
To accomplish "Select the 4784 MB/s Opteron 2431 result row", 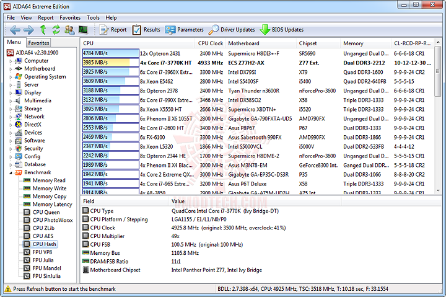I will (258, 53).
